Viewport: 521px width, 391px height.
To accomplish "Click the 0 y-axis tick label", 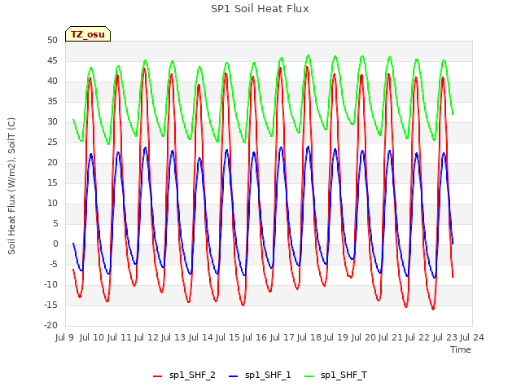I will [55, 244].
